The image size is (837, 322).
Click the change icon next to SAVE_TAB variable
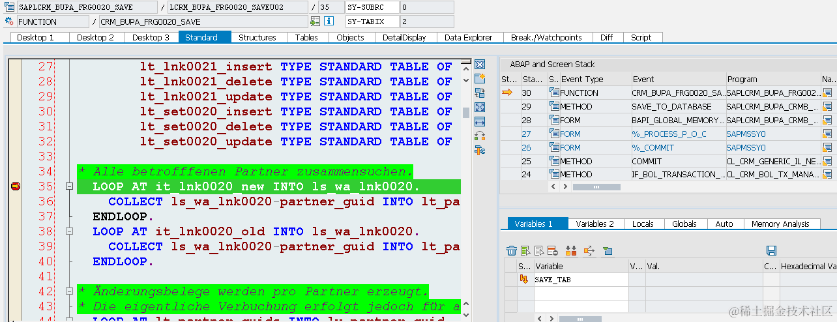tap(524, 280)
